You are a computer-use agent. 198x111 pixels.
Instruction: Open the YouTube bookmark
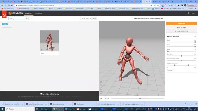pos(165,9)
